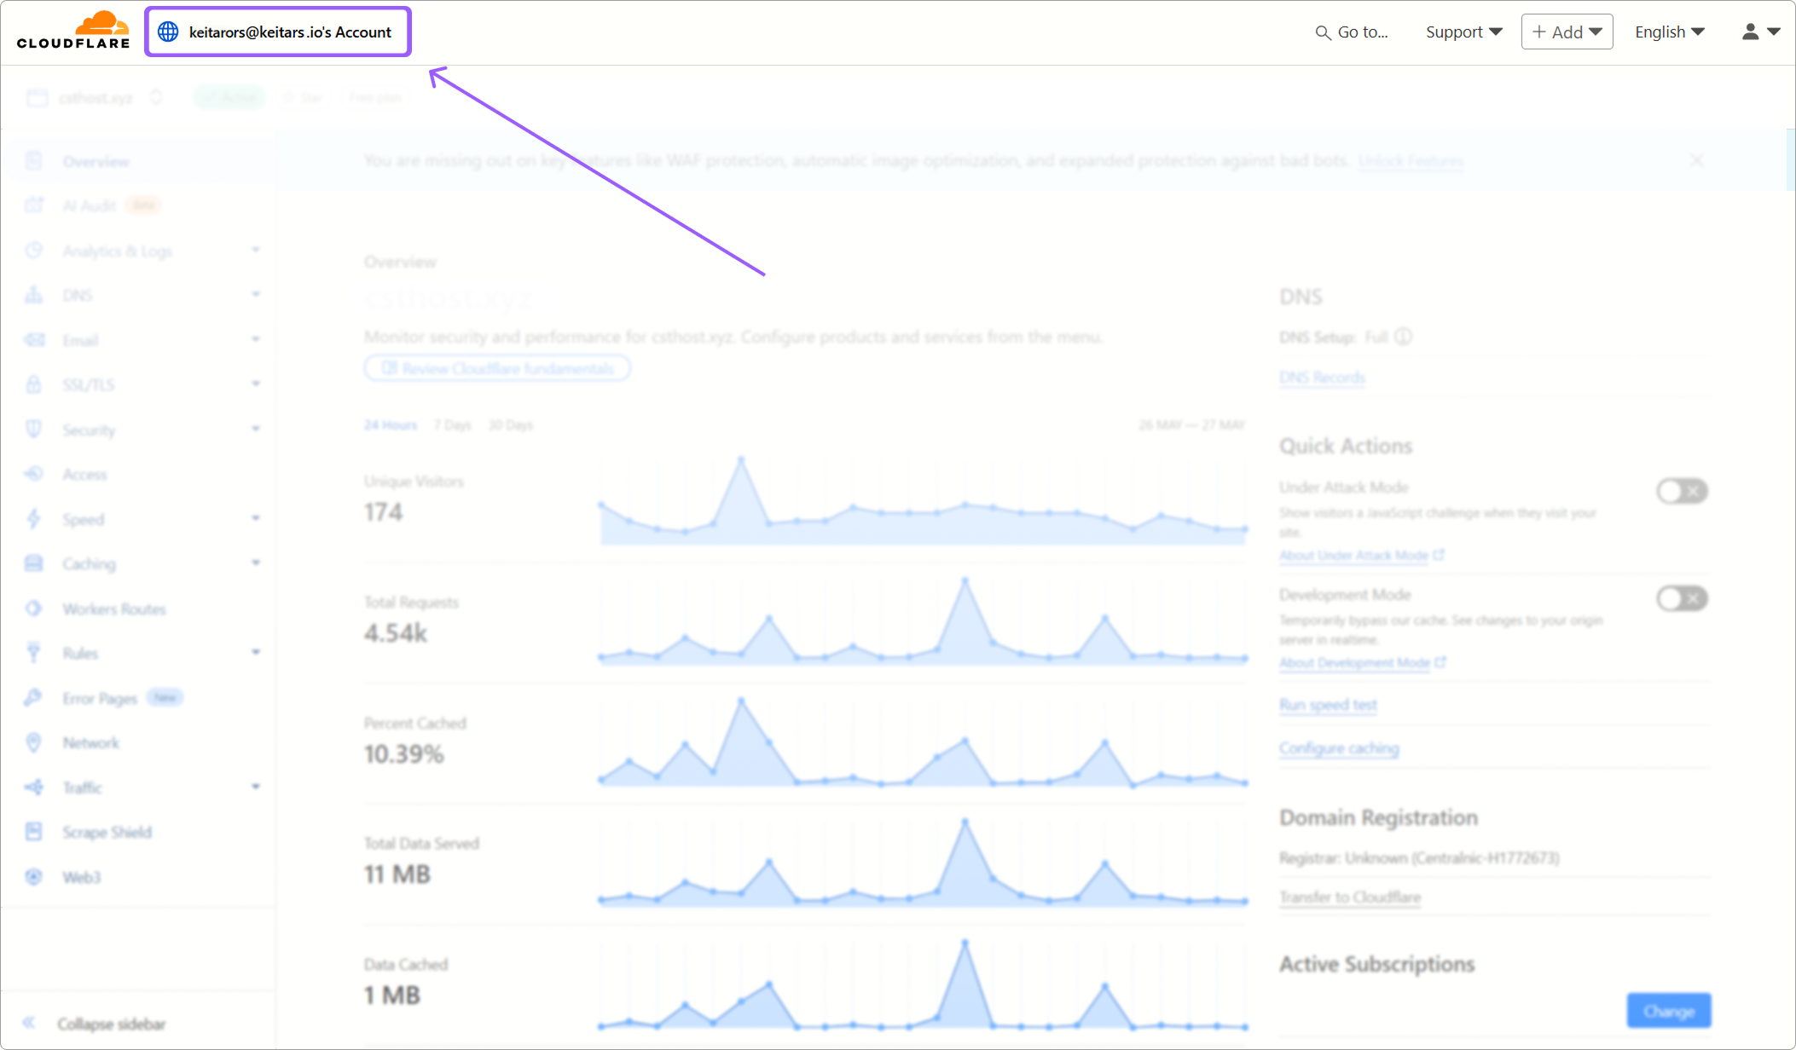Dismiss the missing-features banner
Image resolution: width=1796 pixels, height=1050 pixels.
tap(1696, 160)
